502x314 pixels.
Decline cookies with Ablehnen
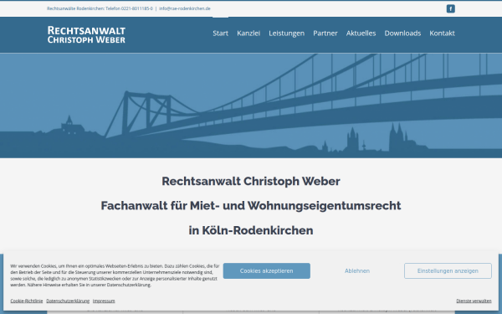pos(357,271)
